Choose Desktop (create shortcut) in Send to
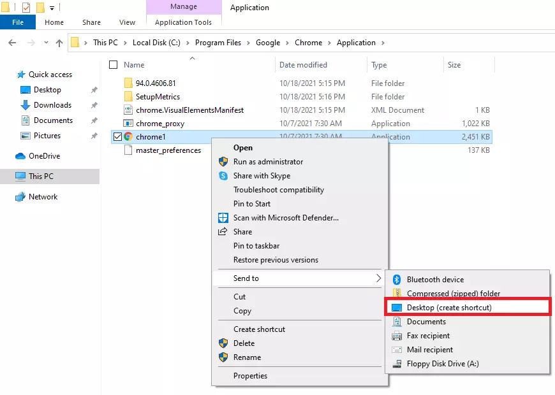555x395 pixels. pyautogui.click(x=467, y=308)
